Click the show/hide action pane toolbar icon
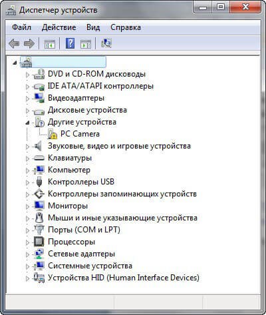 tap(86, 44)
